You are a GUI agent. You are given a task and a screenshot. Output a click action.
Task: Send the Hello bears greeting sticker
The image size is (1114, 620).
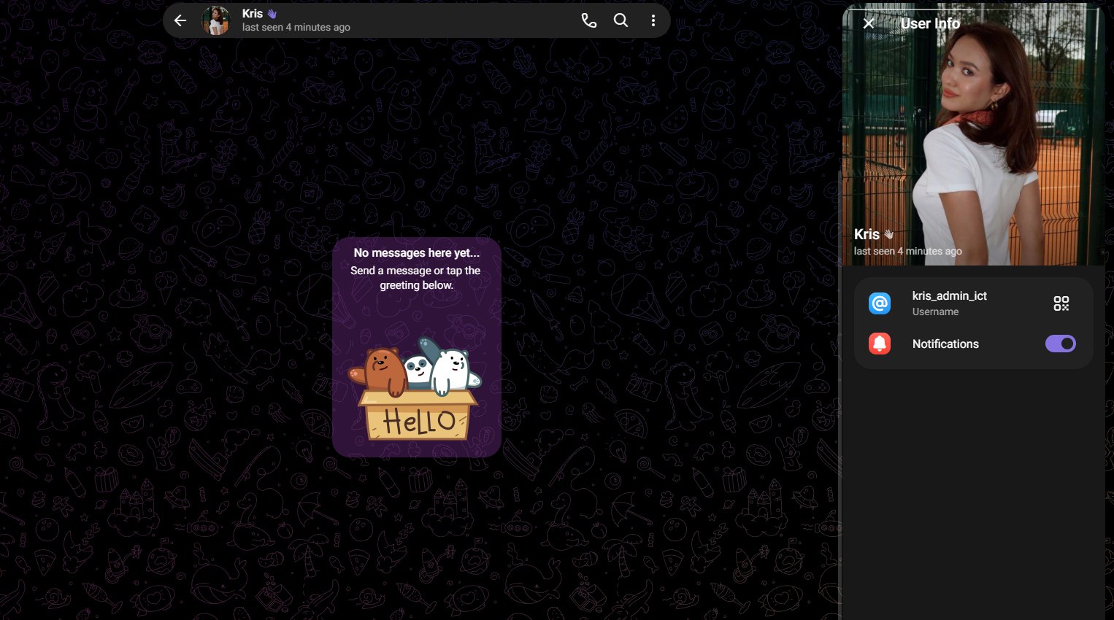coord(417,387)
